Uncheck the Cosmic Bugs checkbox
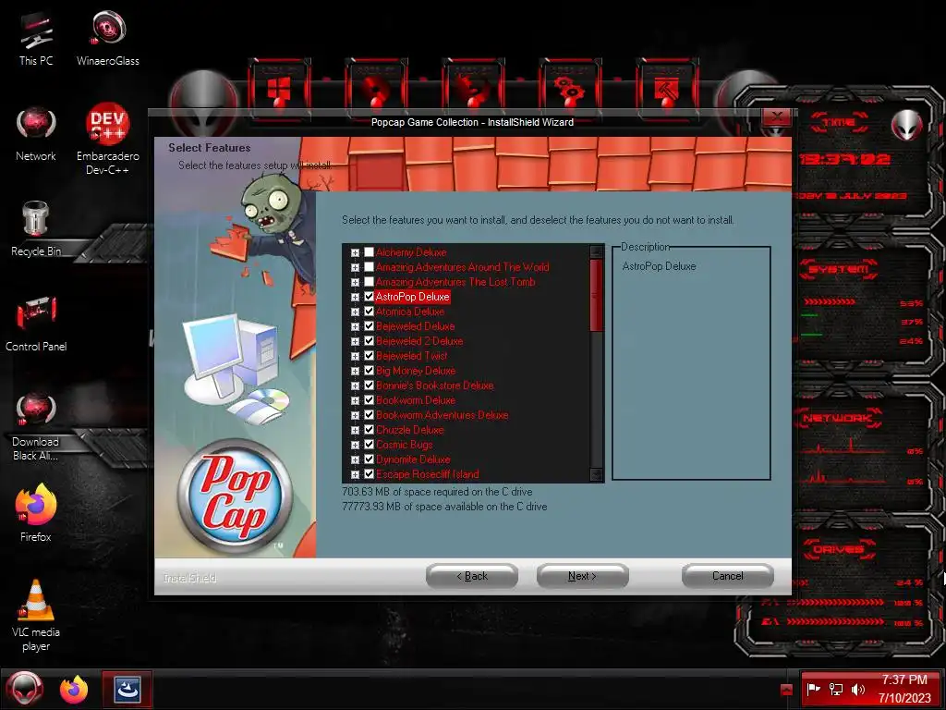The width and height of the screenshot is (946, 710). 369,445
